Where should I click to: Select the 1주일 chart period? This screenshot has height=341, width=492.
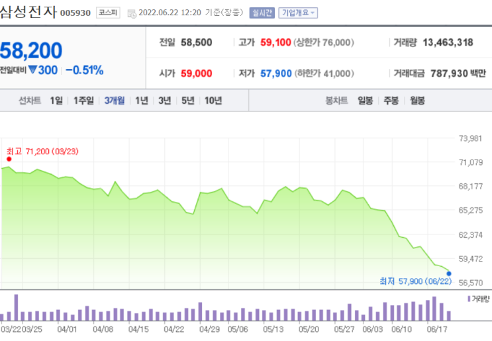[x=83, y=101]
